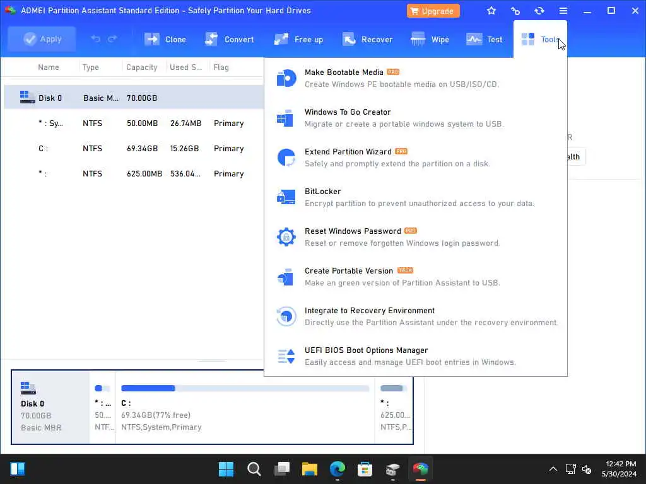Viewport: 646px width, 484px height.
Task: Click the redo arrow icon
Action: click(112, 39)
